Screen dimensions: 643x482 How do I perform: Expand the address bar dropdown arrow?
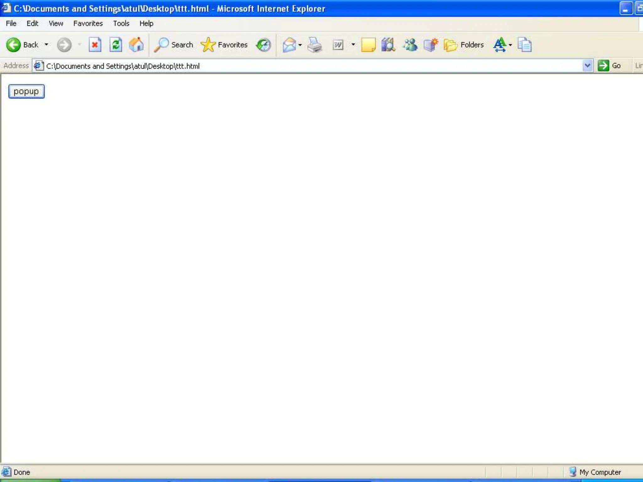click(x=587, y=66)
